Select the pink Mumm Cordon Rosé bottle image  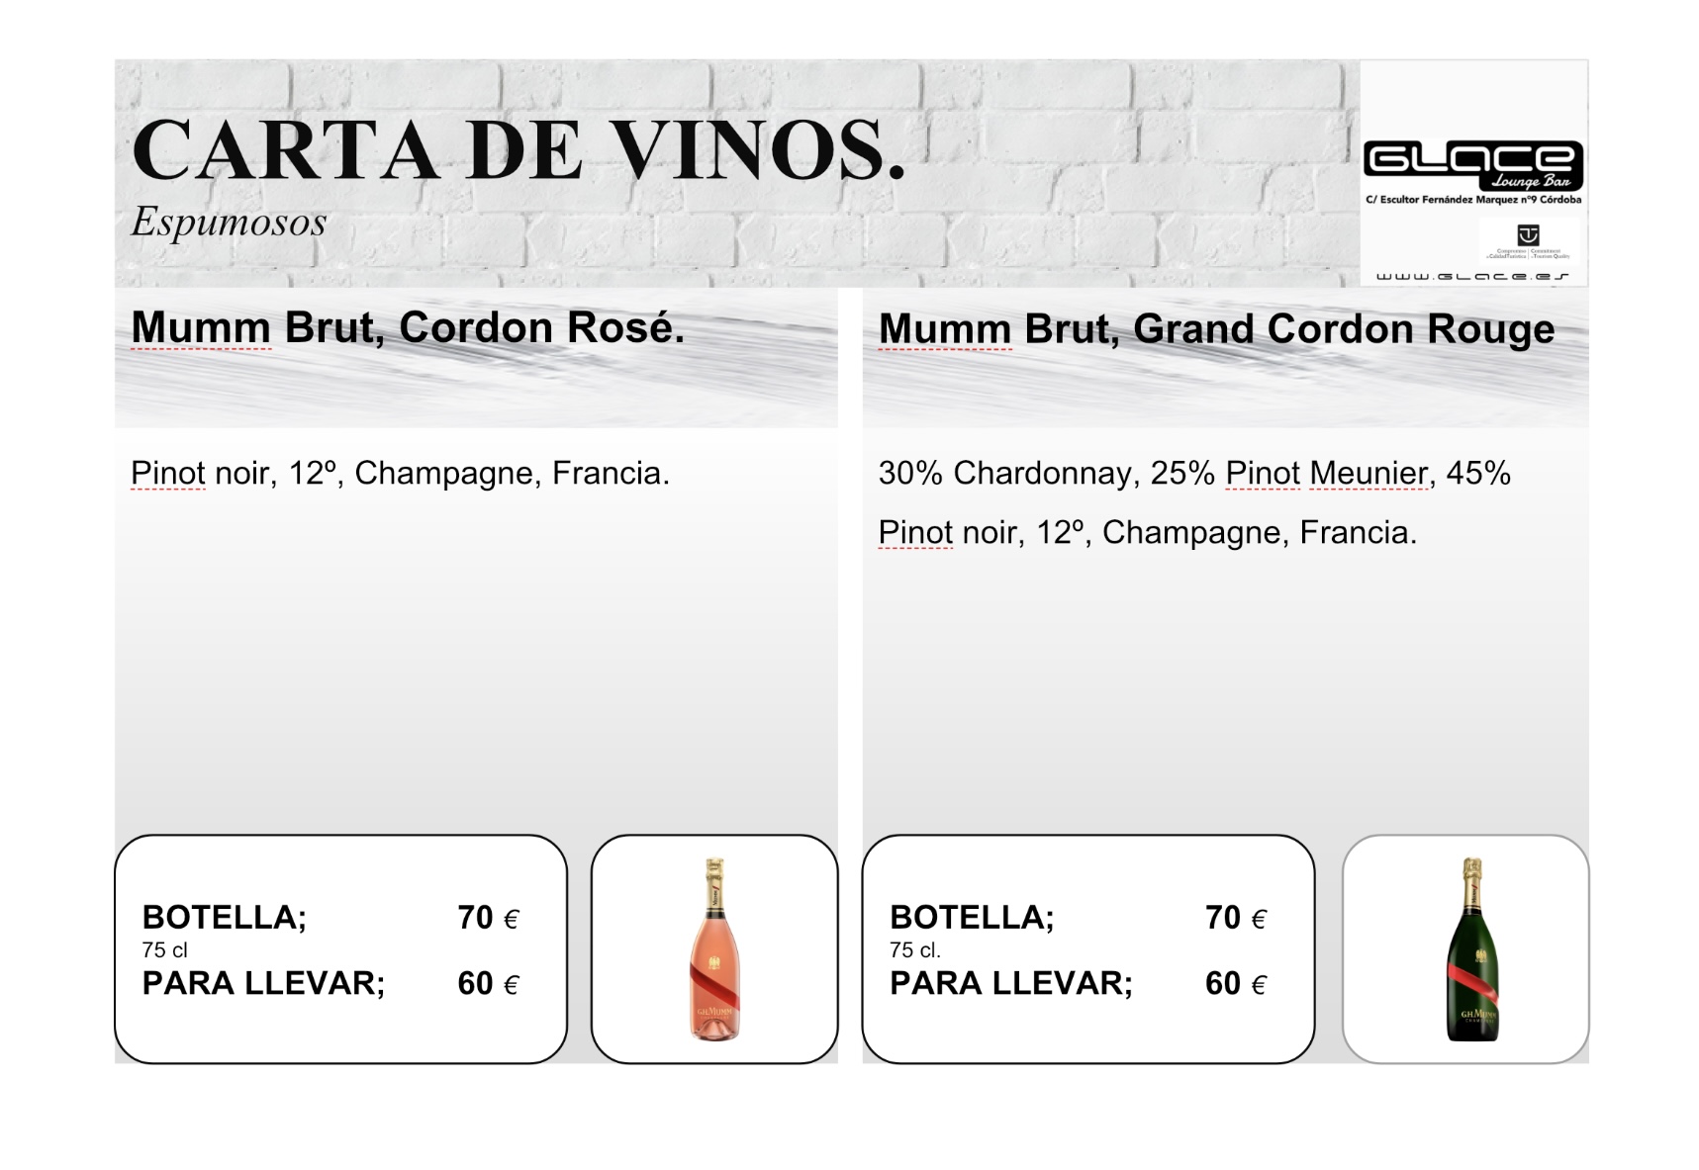click(714, 949)
